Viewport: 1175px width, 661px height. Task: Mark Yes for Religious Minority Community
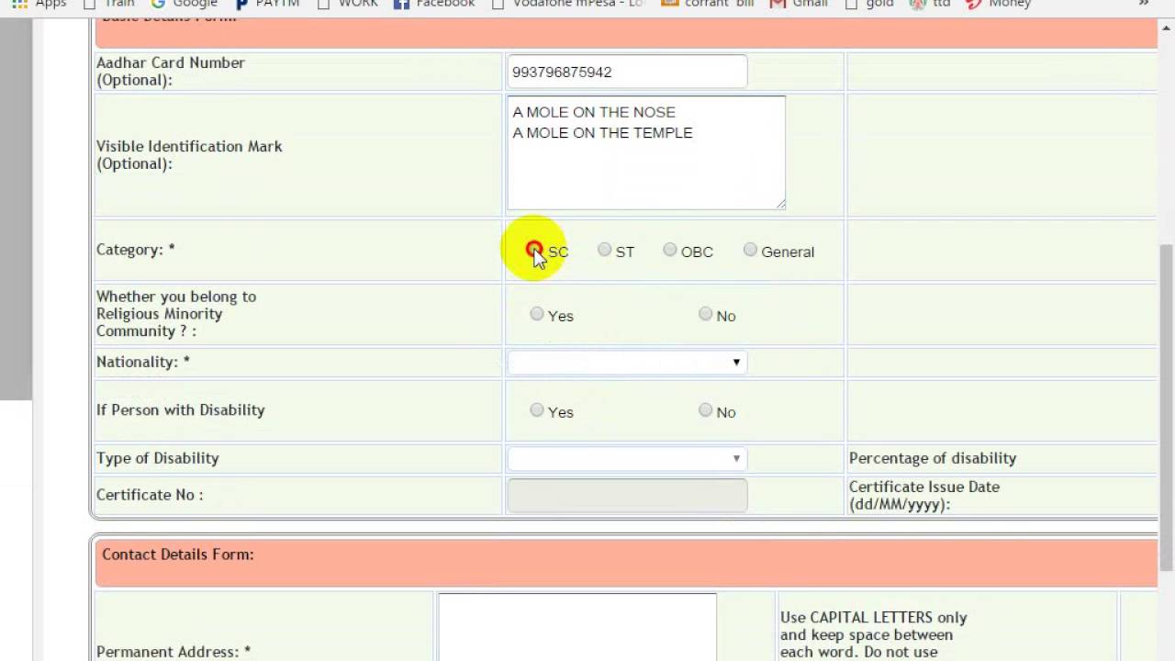click(537, 314)
